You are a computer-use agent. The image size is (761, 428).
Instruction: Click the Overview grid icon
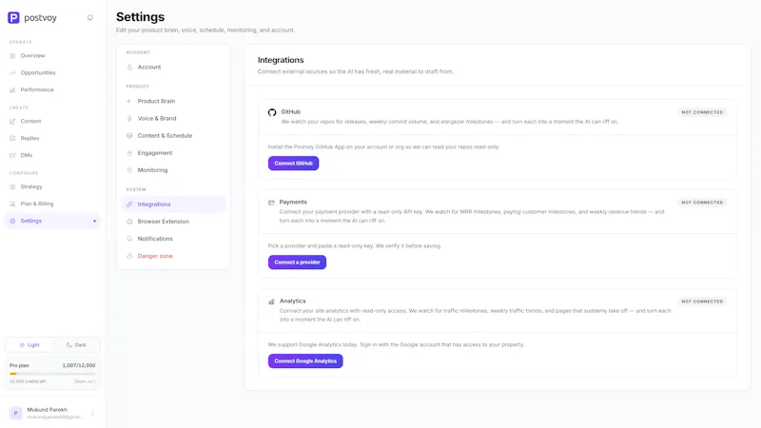(x=12, y=56)
